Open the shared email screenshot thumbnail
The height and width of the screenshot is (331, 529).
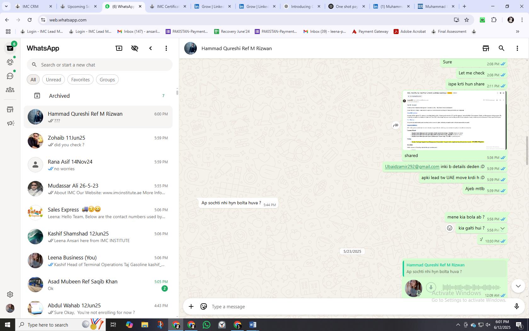coord(454,120)
